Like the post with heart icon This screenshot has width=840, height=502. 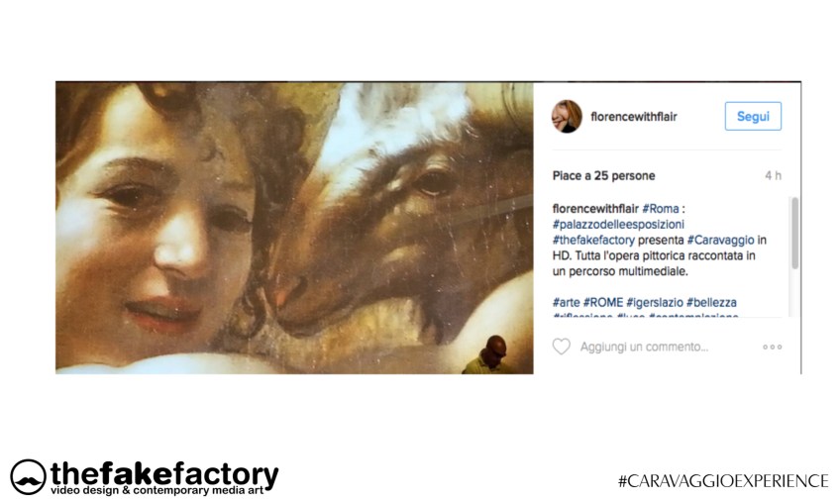(x=562, y=347)
